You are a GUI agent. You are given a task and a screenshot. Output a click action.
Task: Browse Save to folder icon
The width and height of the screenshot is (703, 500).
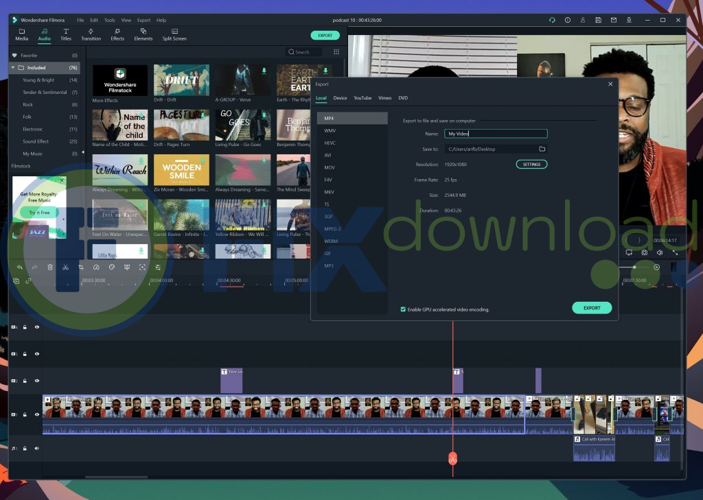click(x=542, y=149)
